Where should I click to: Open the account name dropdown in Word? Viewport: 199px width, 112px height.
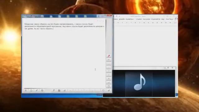tap(170, 19)
